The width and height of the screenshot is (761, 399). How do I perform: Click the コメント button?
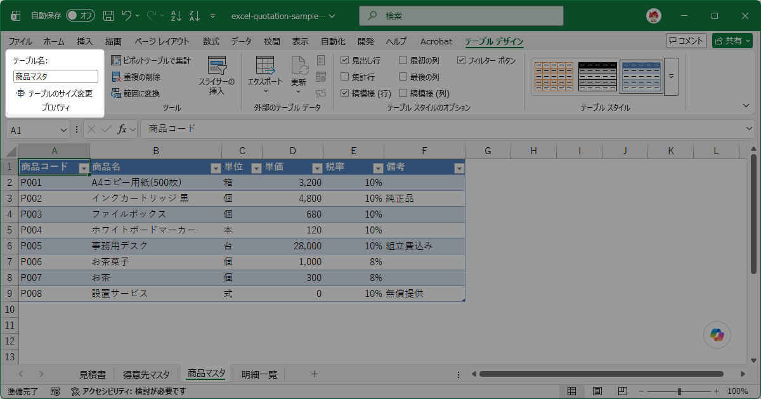pos(686,41)
